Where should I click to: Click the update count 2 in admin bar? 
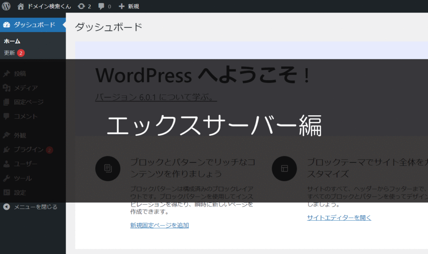coord(89,7)
